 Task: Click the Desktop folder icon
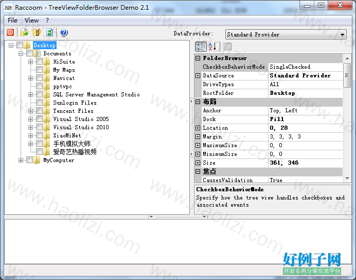27,45
